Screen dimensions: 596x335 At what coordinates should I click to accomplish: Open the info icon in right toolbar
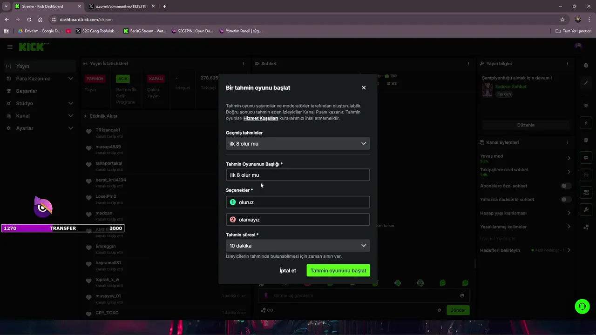[x=586, y=66]
